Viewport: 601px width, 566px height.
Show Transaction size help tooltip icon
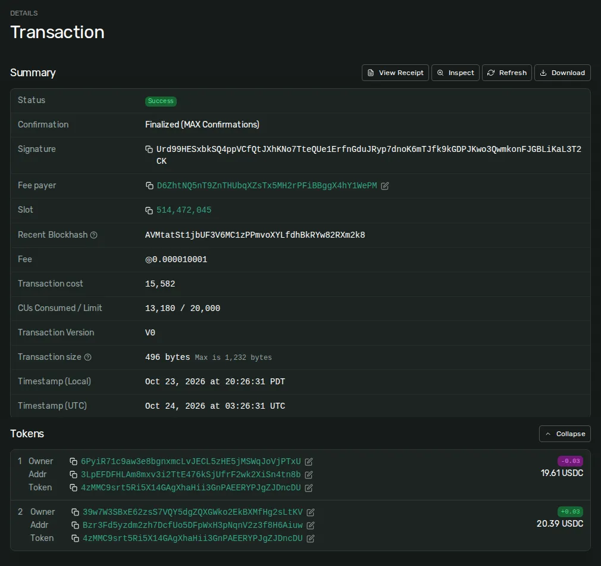coord(88,357)
